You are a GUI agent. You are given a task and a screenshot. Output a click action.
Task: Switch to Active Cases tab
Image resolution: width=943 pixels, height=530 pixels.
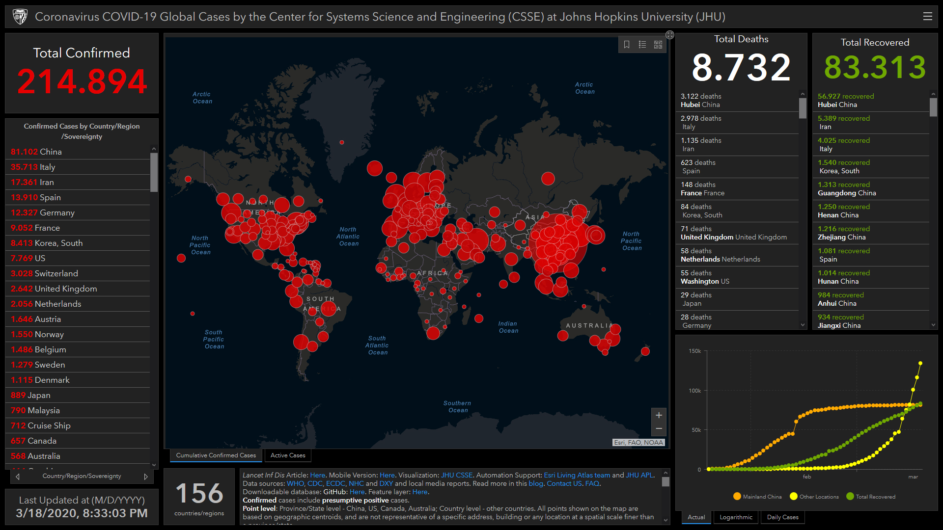coord(288,455)
